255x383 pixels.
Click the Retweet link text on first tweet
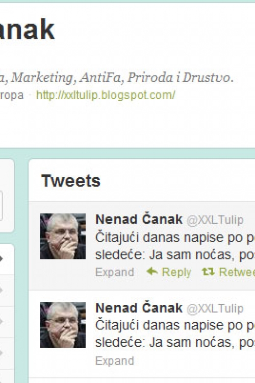pos(237,272)
